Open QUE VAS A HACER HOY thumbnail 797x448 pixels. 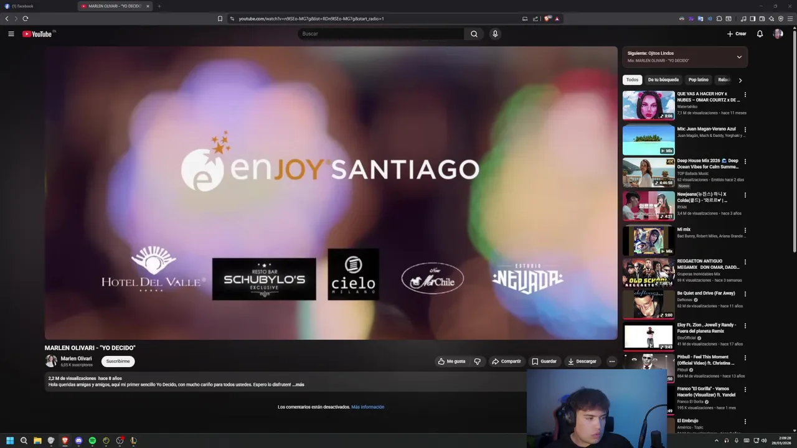click(x=648, y=105)
